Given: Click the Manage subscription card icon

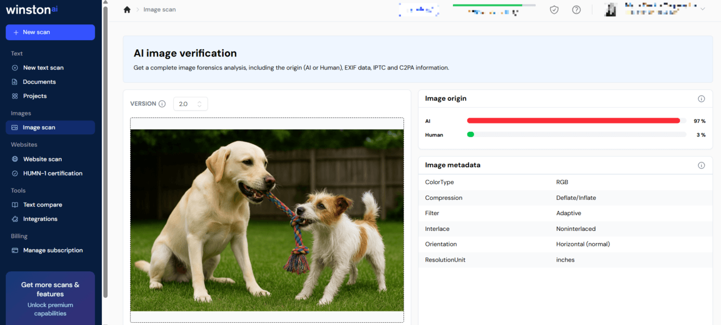Looking at the screenshot, I should [15, 250].
